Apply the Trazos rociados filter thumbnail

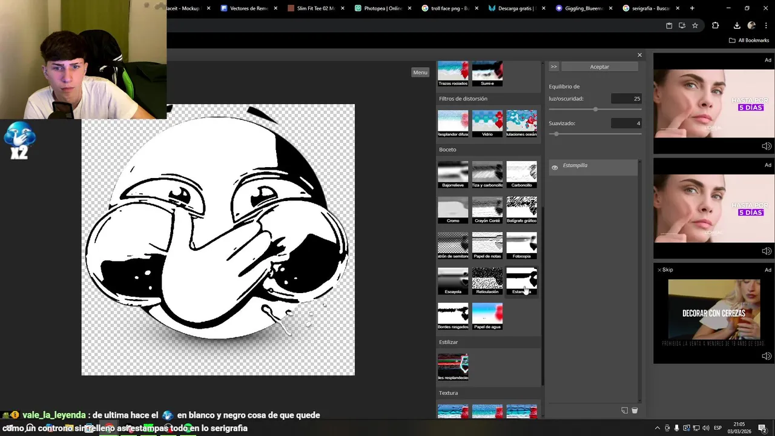[x=453, y=73]
